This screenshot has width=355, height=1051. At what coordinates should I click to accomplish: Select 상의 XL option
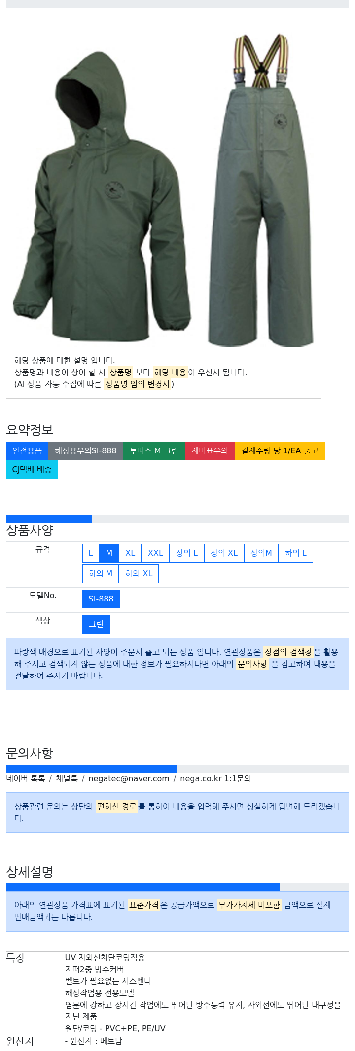(224, 553)
